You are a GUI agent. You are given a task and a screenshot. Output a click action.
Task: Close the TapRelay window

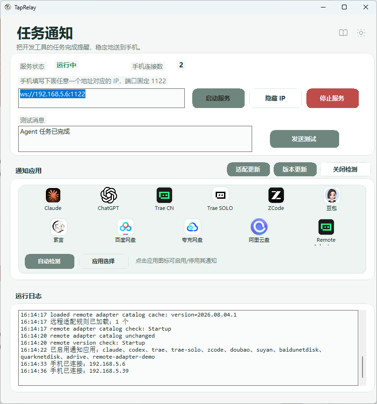[x=366, y=7]
